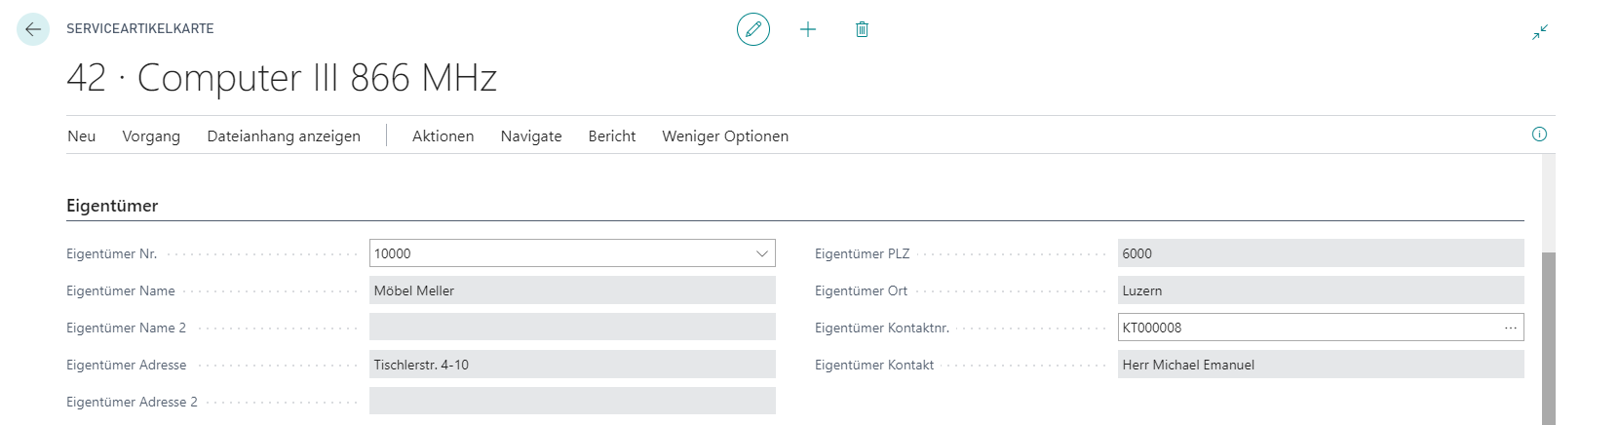Open the Neu menu
The width and height of the screenshot is (1619, 425).
coord(82,136)
